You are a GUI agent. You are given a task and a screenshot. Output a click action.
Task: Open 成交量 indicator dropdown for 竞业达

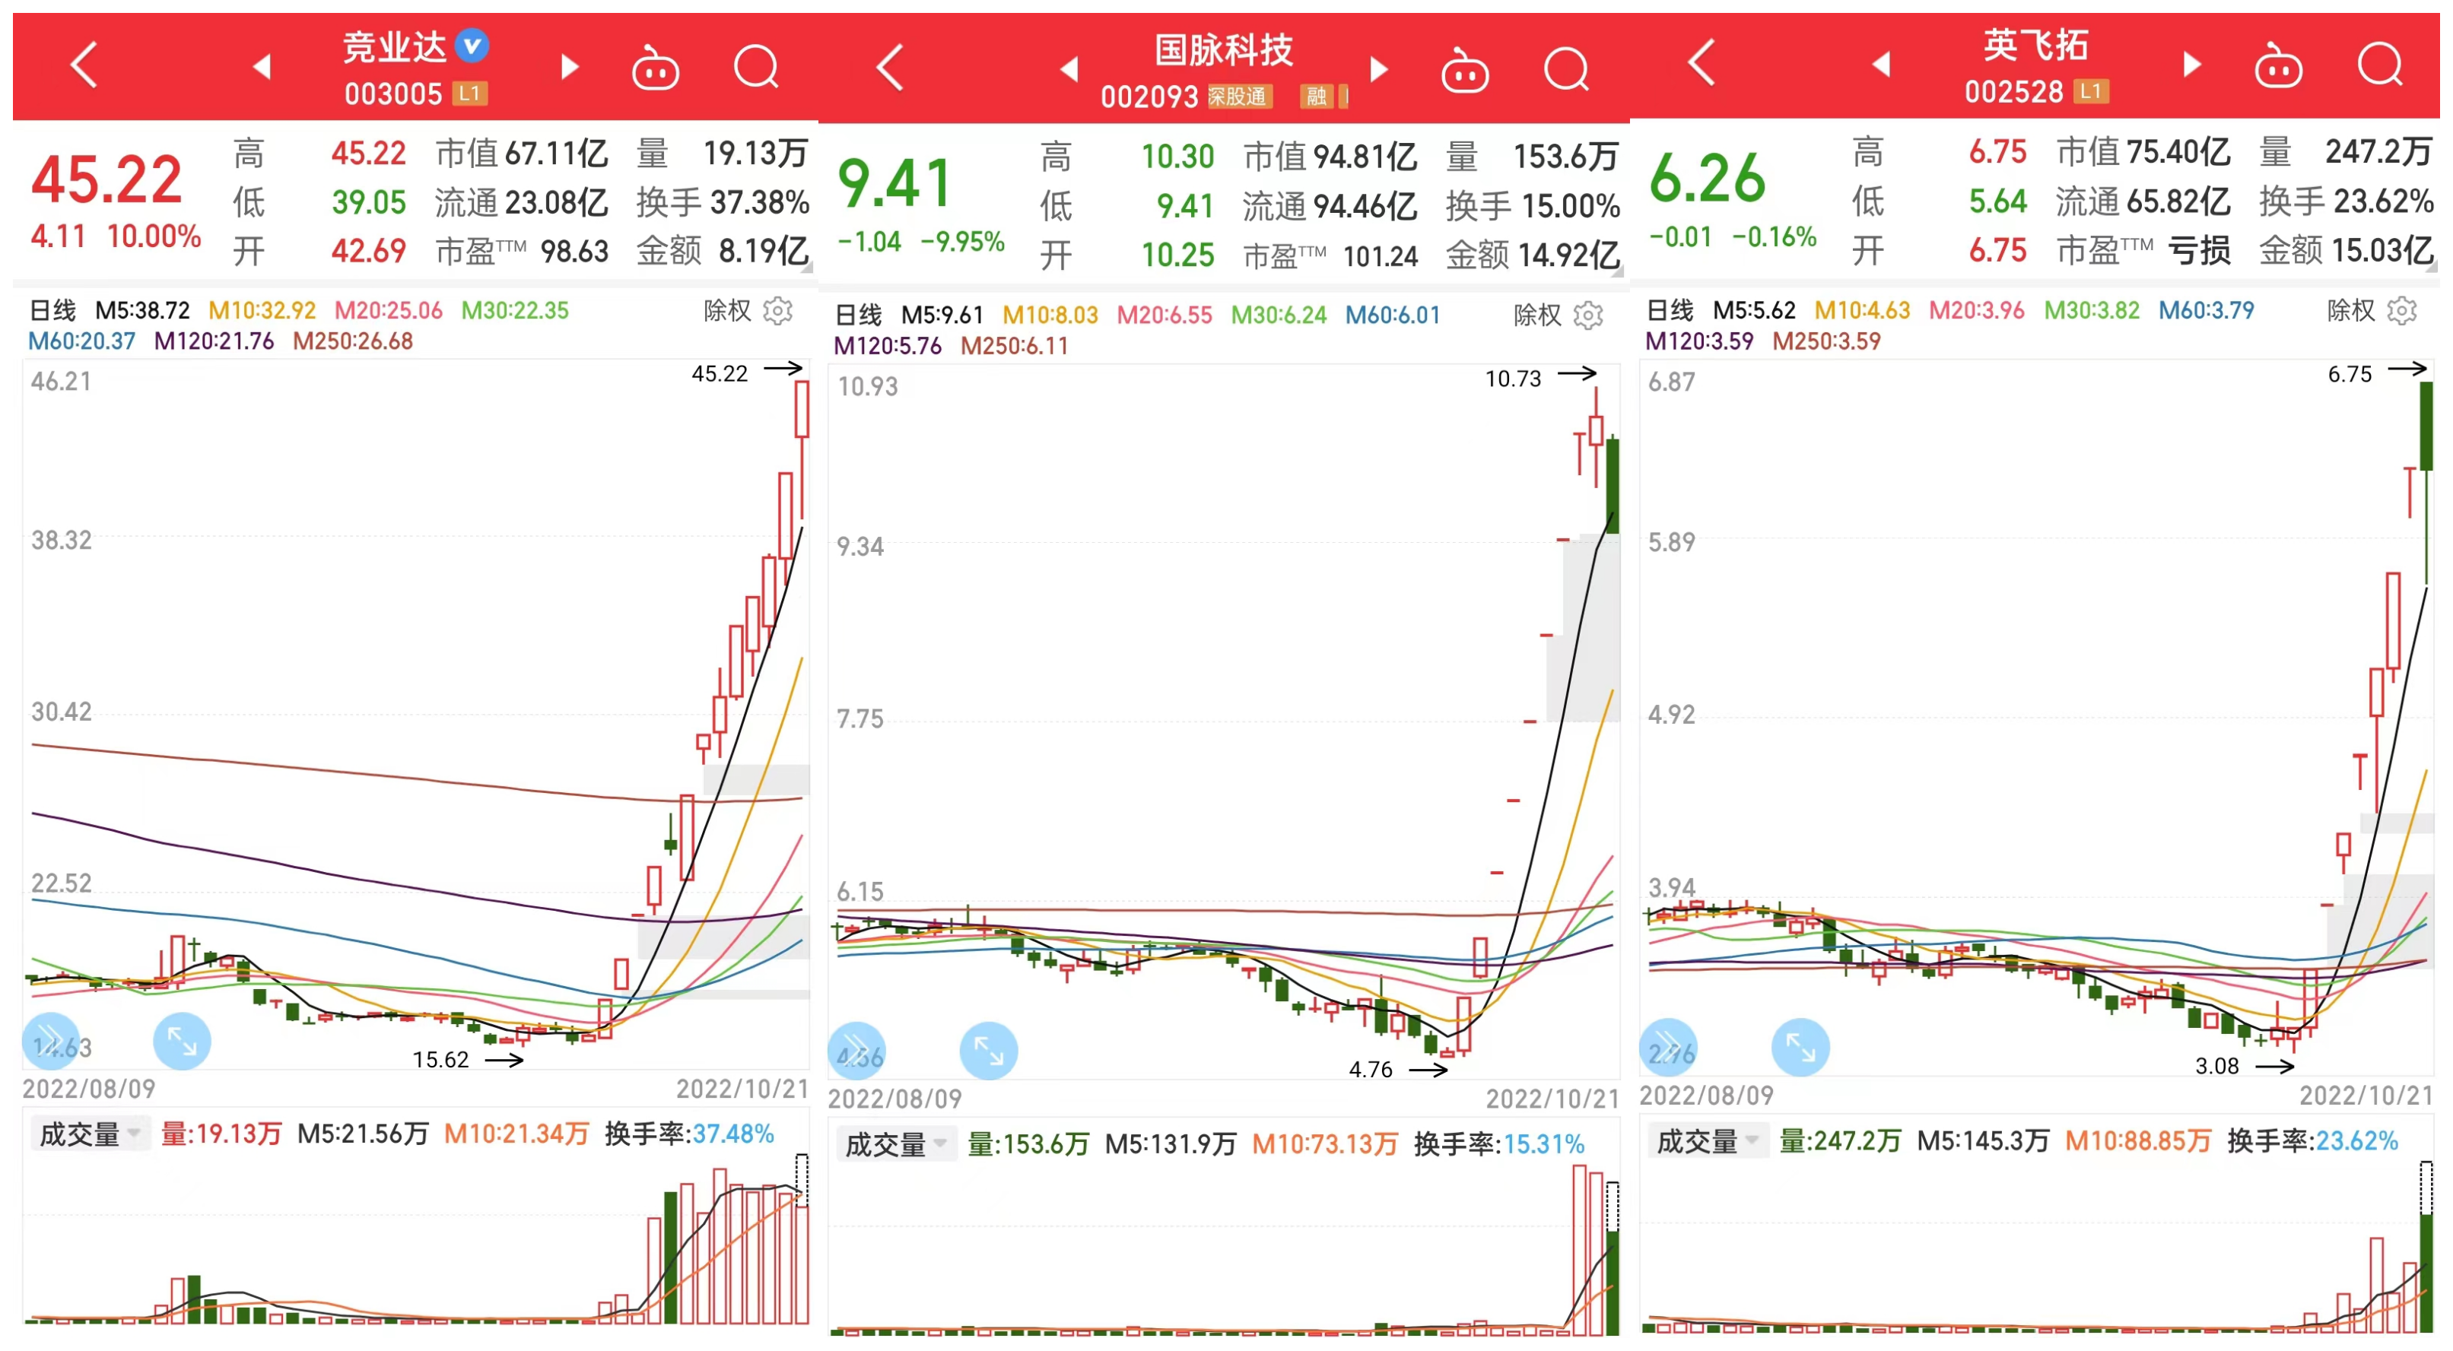tap(91, 1133)
